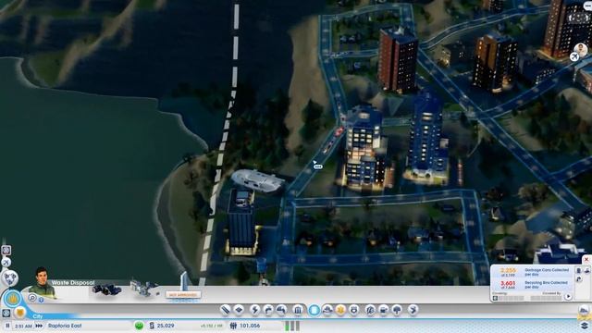Open the Roads tool menu
Image resolution: width=592 pixels, height=333 pixels.
[225, 311]
